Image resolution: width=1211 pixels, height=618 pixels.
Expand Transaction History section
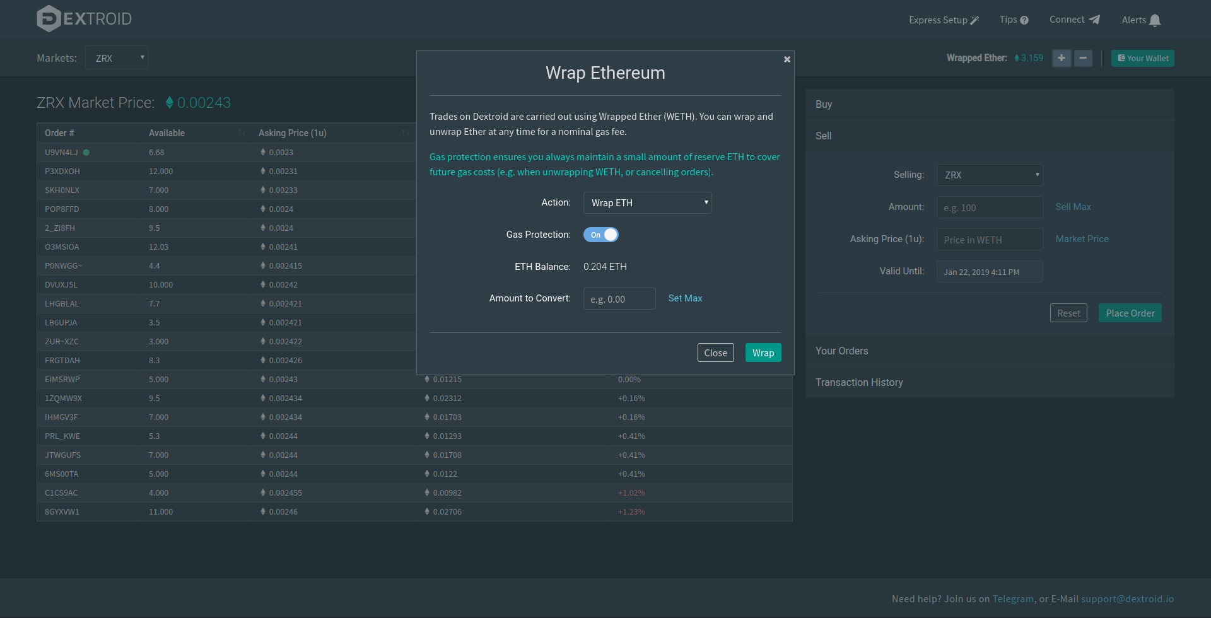pyautogui.click(x=990, y=382)
